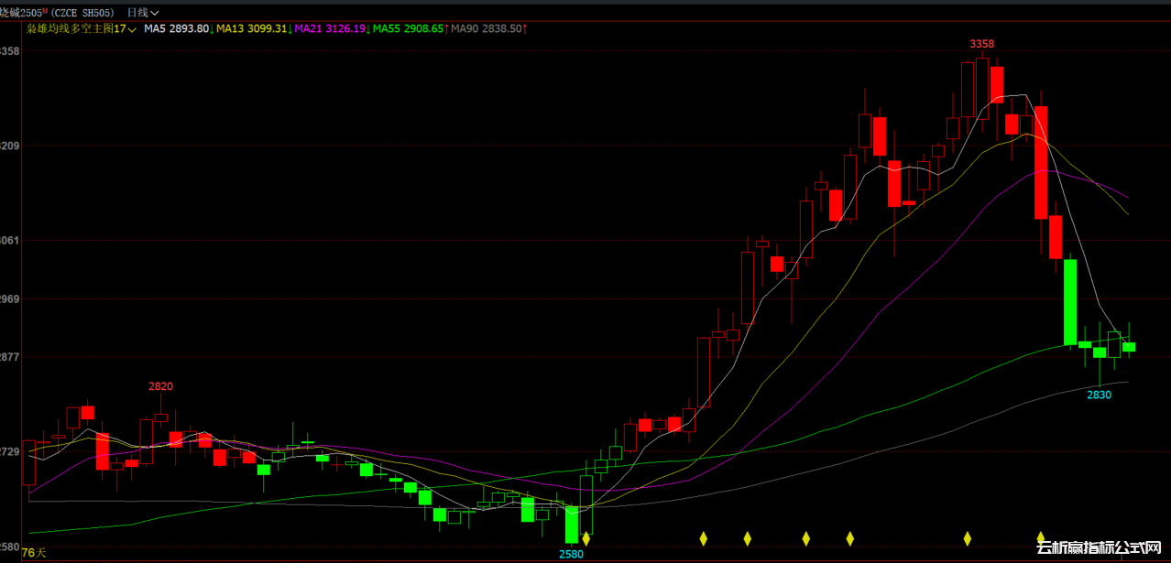The image size is (1171, 563).
Task: Click the 2969 price axis label
Action: (10, 299)
